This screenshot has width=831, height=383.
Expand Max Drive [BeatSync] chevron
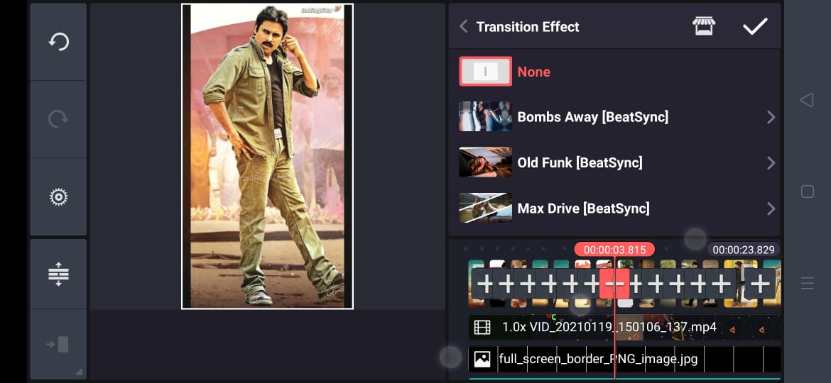(x=771, y=209)
